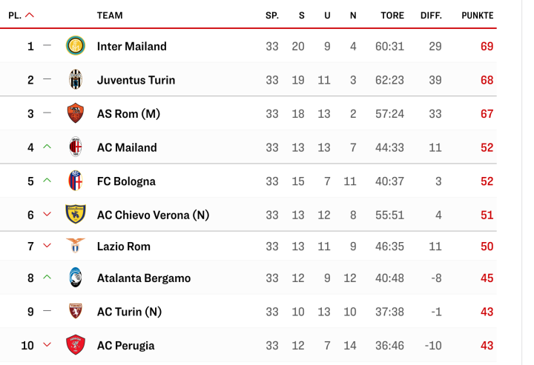Viewport: 534px width, 365px height.
Task: Click the Inter Mailand club crest
Action: [x=76, y=46]
